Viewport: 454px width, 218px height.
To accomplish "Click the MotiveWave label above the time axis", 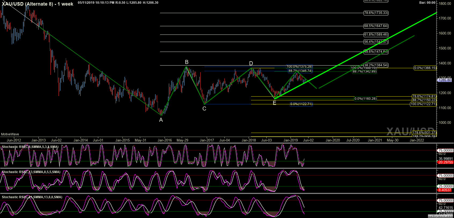I will click(x=10, y=134).
